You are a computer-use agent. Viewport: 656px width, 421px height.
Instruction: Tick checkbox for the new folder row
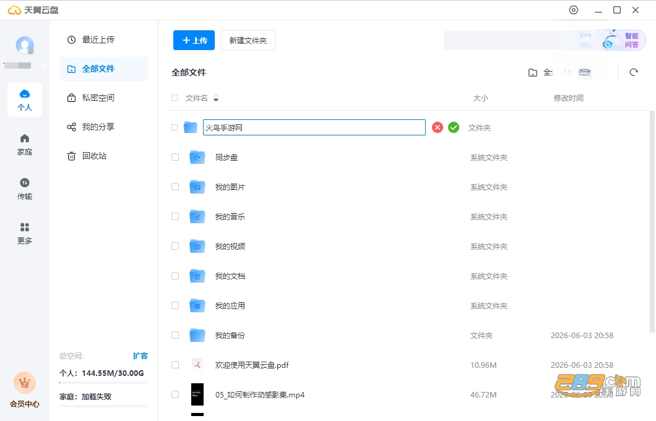point(175,127)
